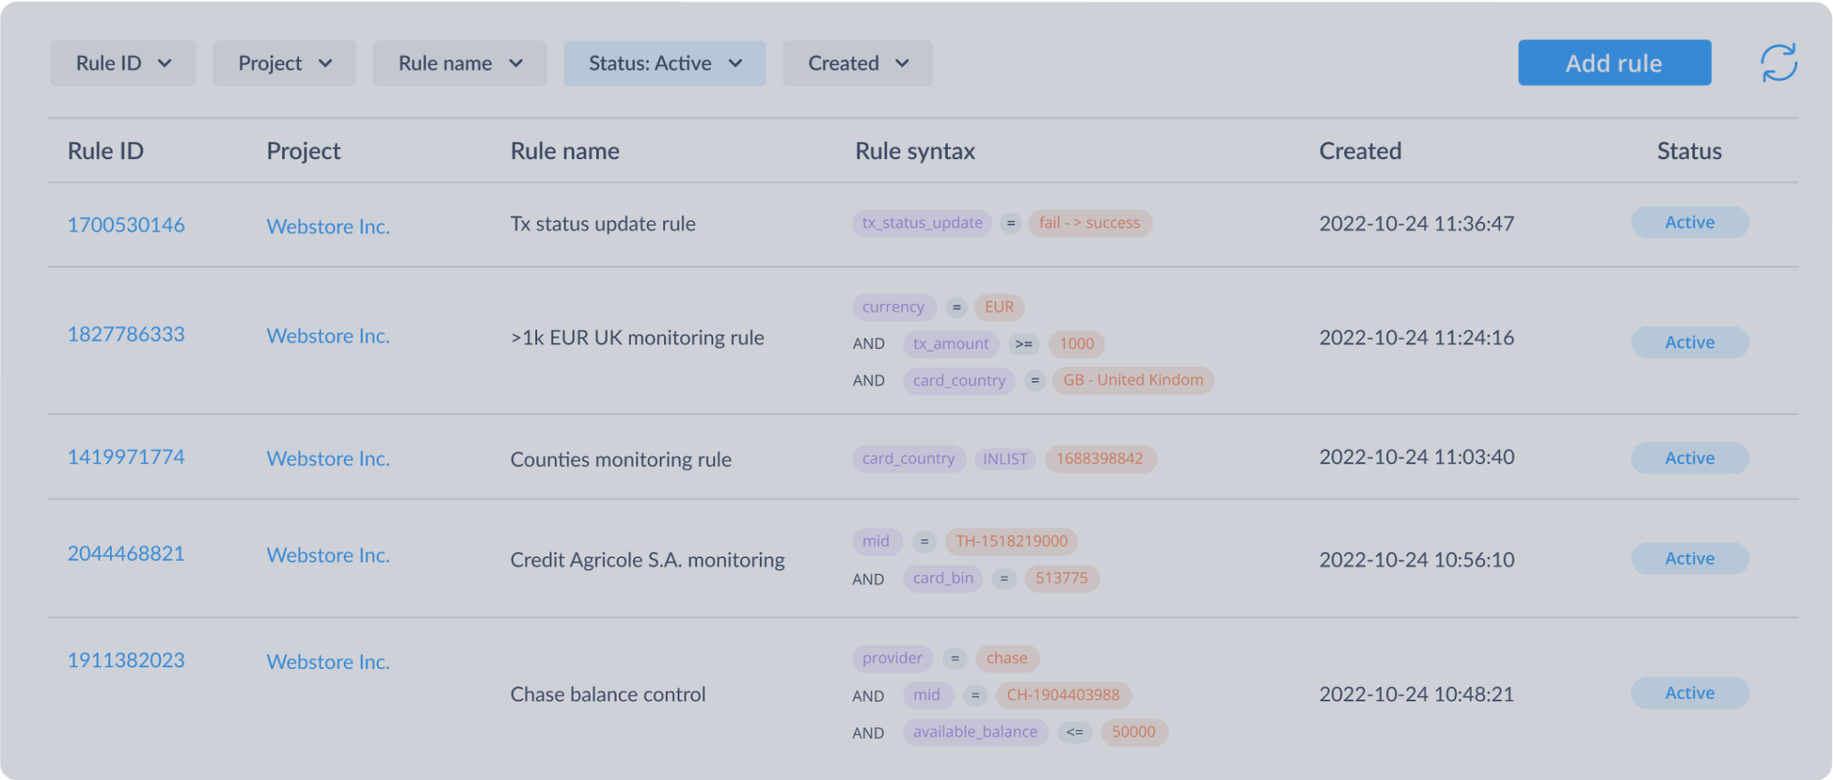Click the refresh icon next to Add rule

pos(1778,63)
